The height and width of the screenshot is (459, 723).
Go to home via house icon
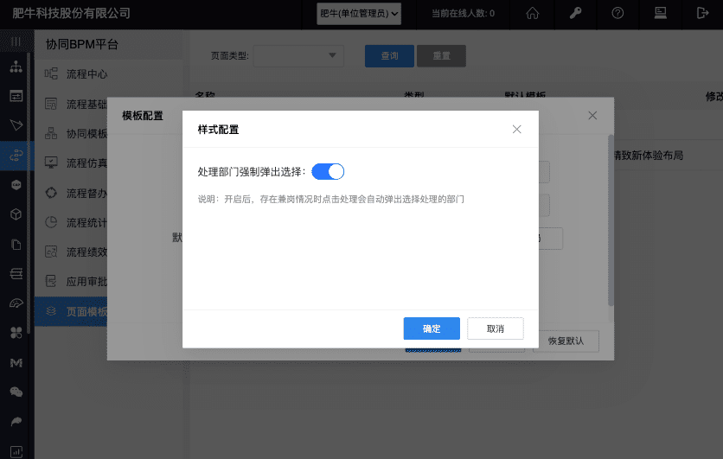coord(533,13)
